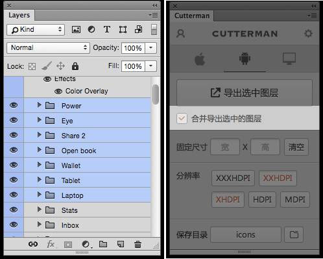Uncheck the merge export selected layers checkbox

(x=182, y=119)
